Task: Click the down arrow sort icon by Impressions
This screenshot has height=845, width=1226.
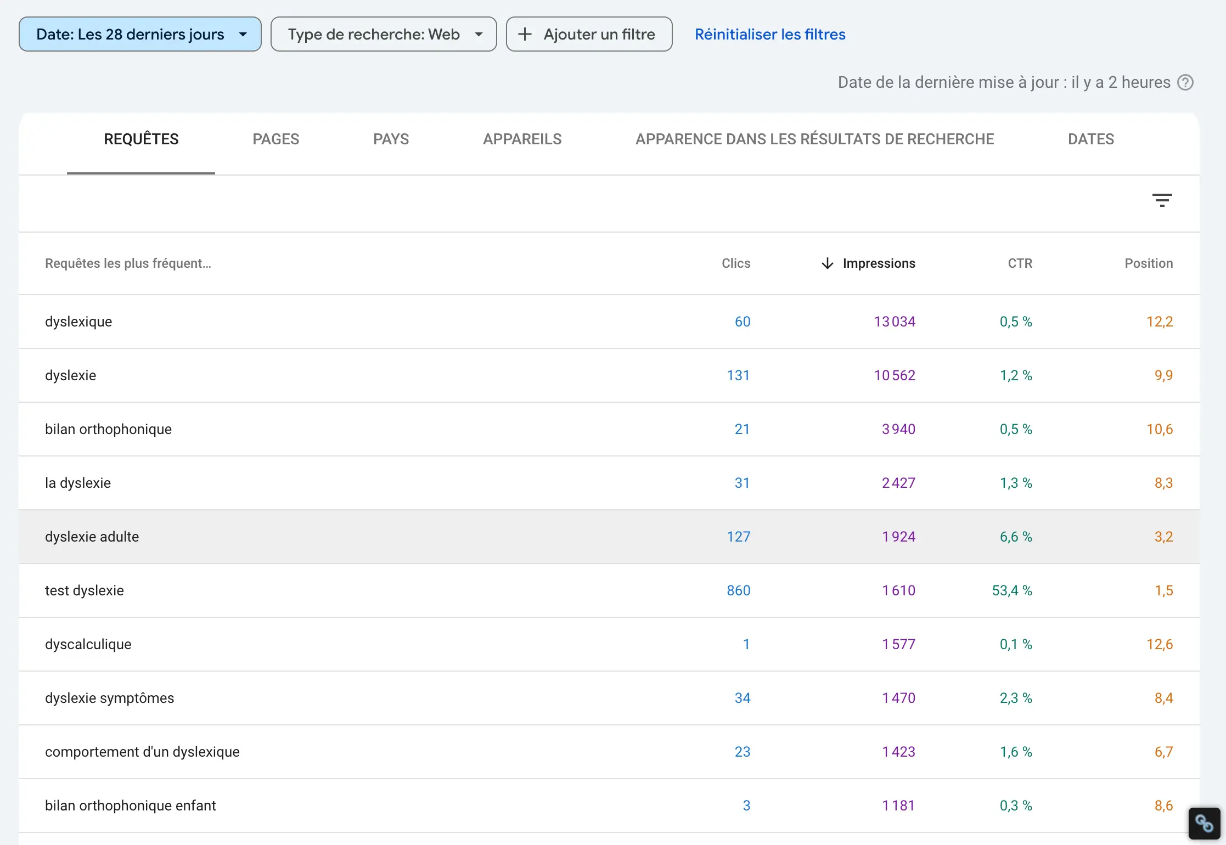Action: click(827, 264)
